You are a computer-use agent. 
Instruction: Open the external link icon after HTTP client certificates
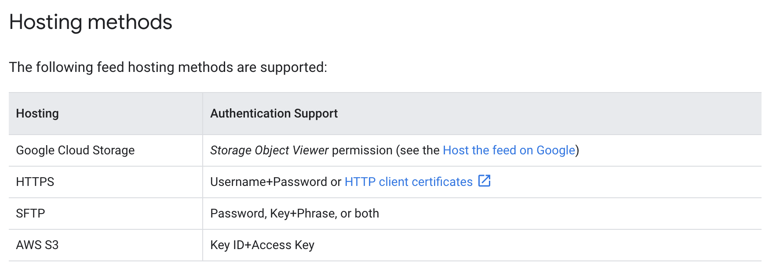[484, 181]
